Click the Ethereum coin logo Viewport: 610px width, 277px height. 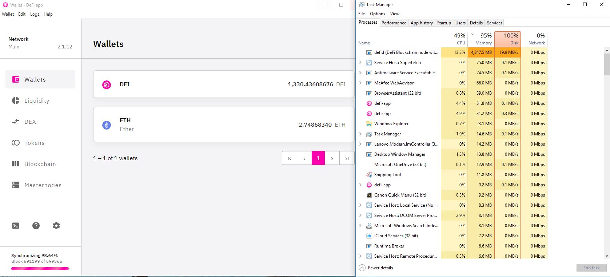point(107,125)
